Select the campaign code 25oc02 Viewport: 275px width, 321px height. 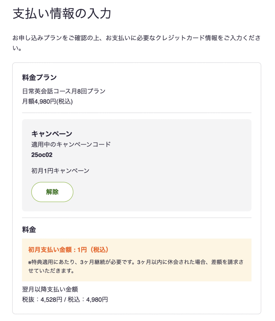(42, 155)
